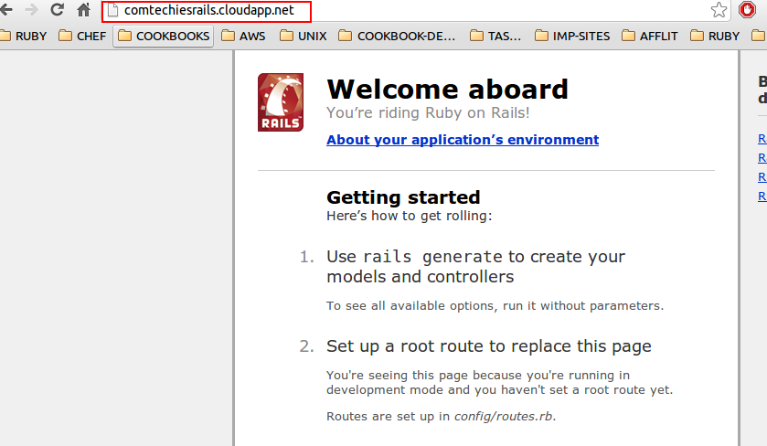Click the rails generate step text
Image resolution: width=767 pixels, height=446 pixels.
coord(476,267)
